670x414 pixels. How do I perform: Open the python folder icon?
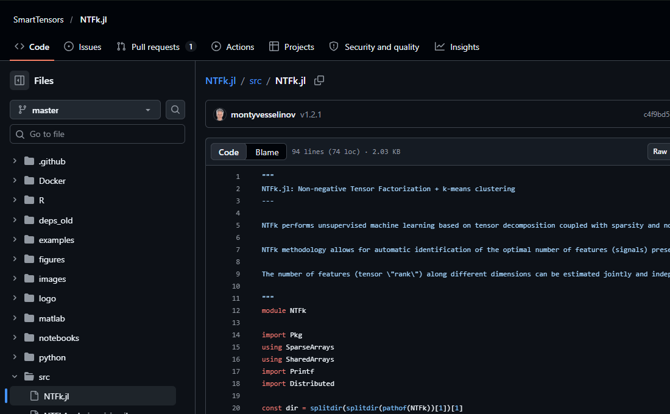(x=29, y=357)
